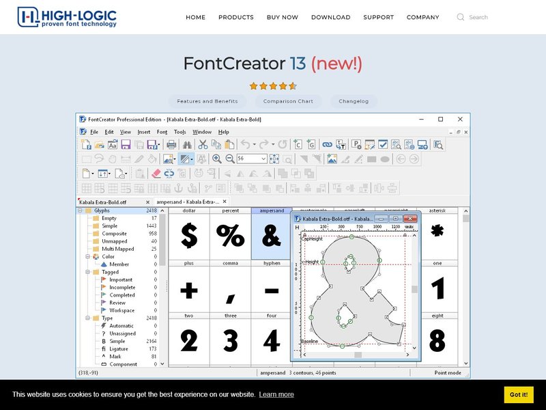Click the Paste clipboard icon in first toolbar row

click(229, 144)
